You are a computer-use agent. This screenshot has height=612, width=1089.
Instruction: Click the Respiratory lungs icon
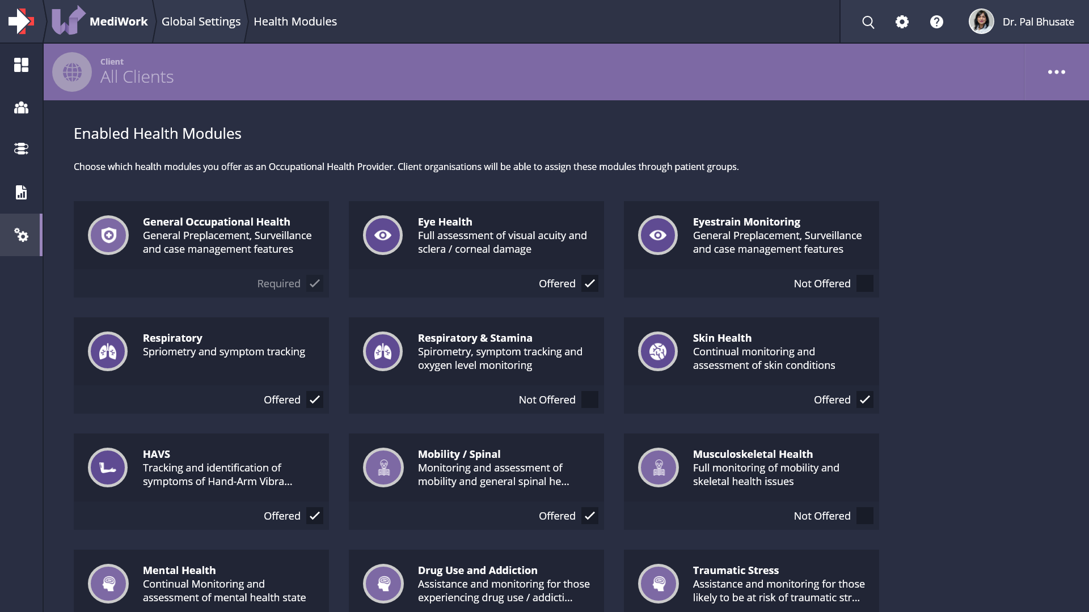(x=108, y=351)
